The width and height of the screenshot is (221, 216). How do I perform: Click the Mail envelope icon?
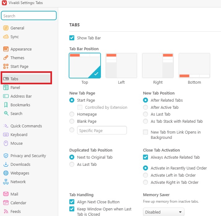(x=6, y=194)
